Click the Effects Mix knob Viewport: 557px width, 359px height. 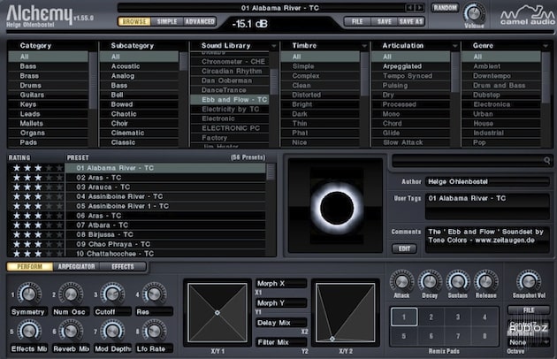coord(29,331)
